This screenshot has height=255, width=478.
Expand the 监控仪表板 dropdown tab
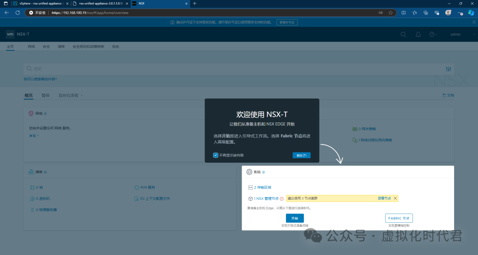pyautogui.click(x=70, y=95)
